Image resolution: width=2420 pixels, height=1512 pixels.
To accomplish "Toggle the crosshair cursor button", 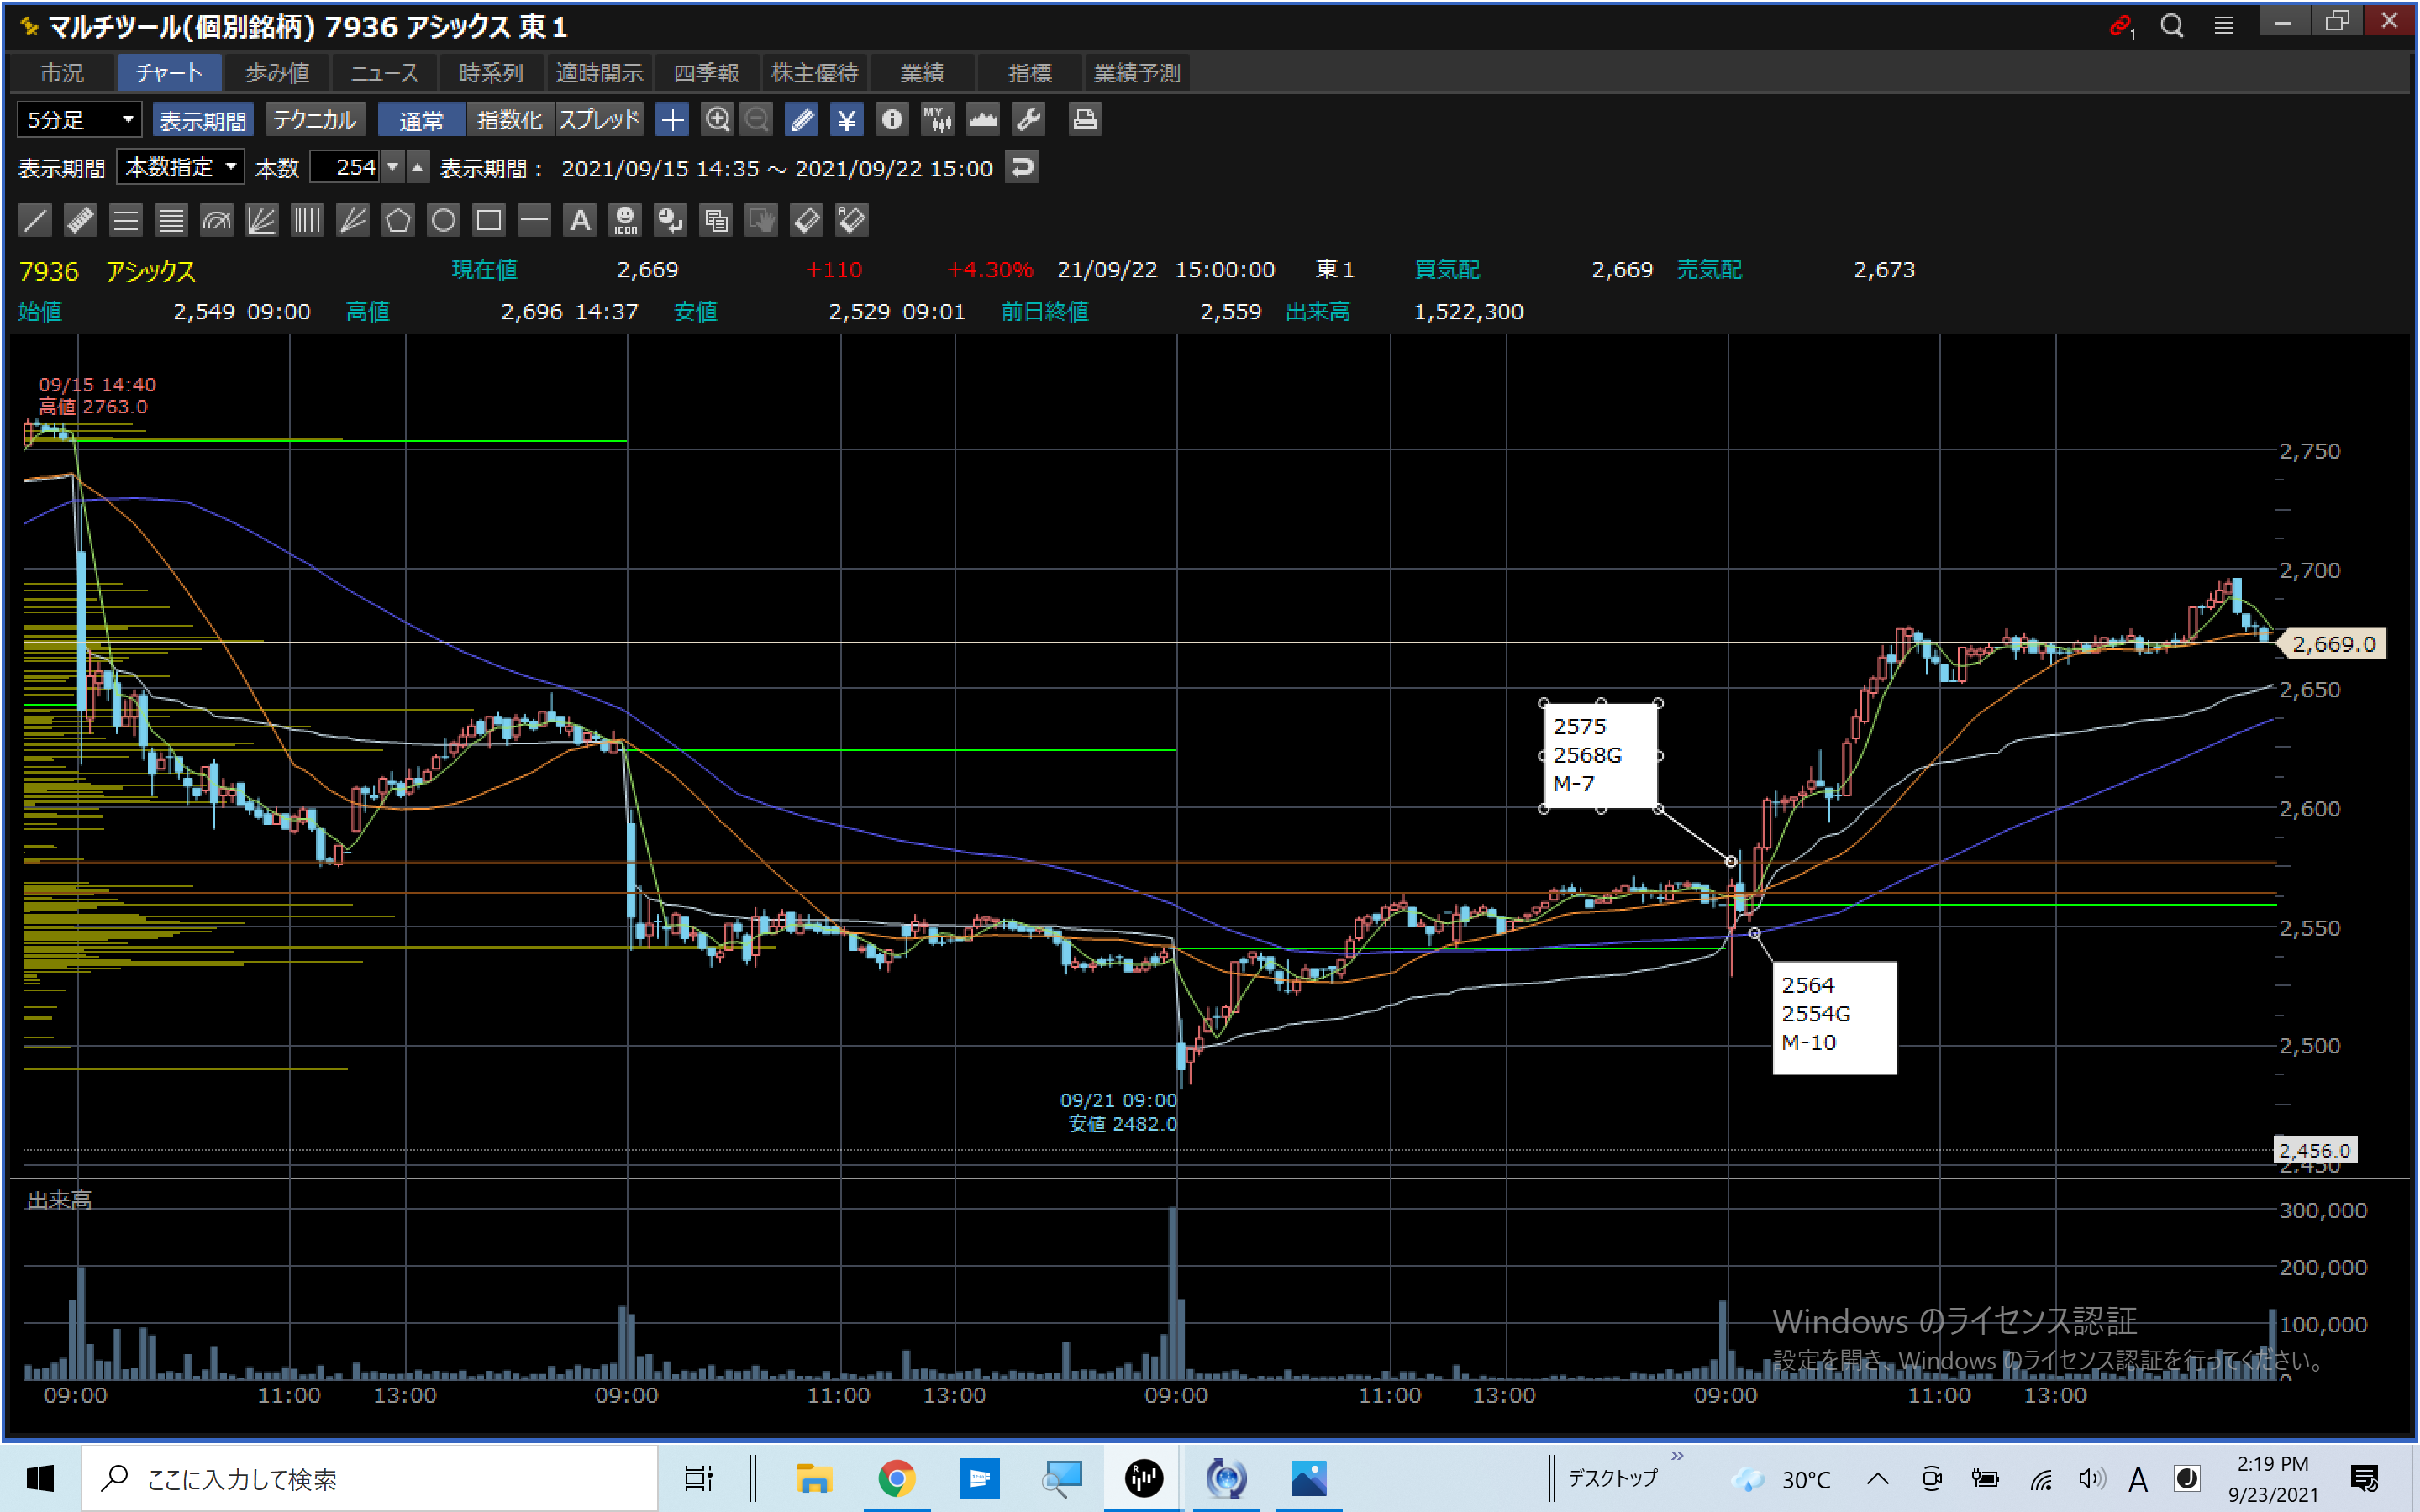I will tap(672, 120).
